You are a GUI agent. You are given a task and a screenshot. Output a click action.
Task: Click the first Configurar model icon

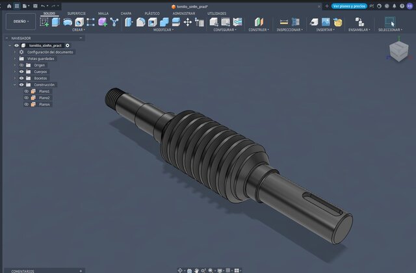point(214,22)
